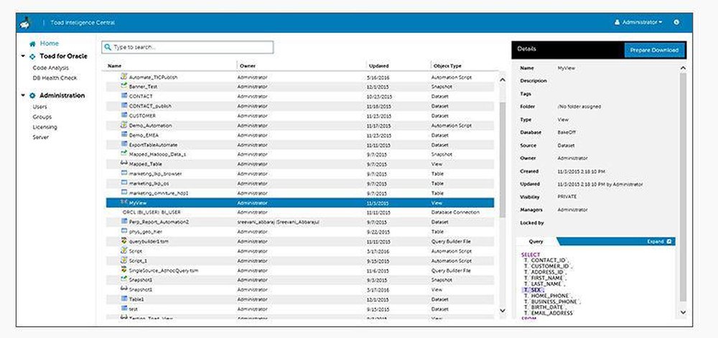
Task: Select the Table1 dataset row
Action: click(300, 299)
